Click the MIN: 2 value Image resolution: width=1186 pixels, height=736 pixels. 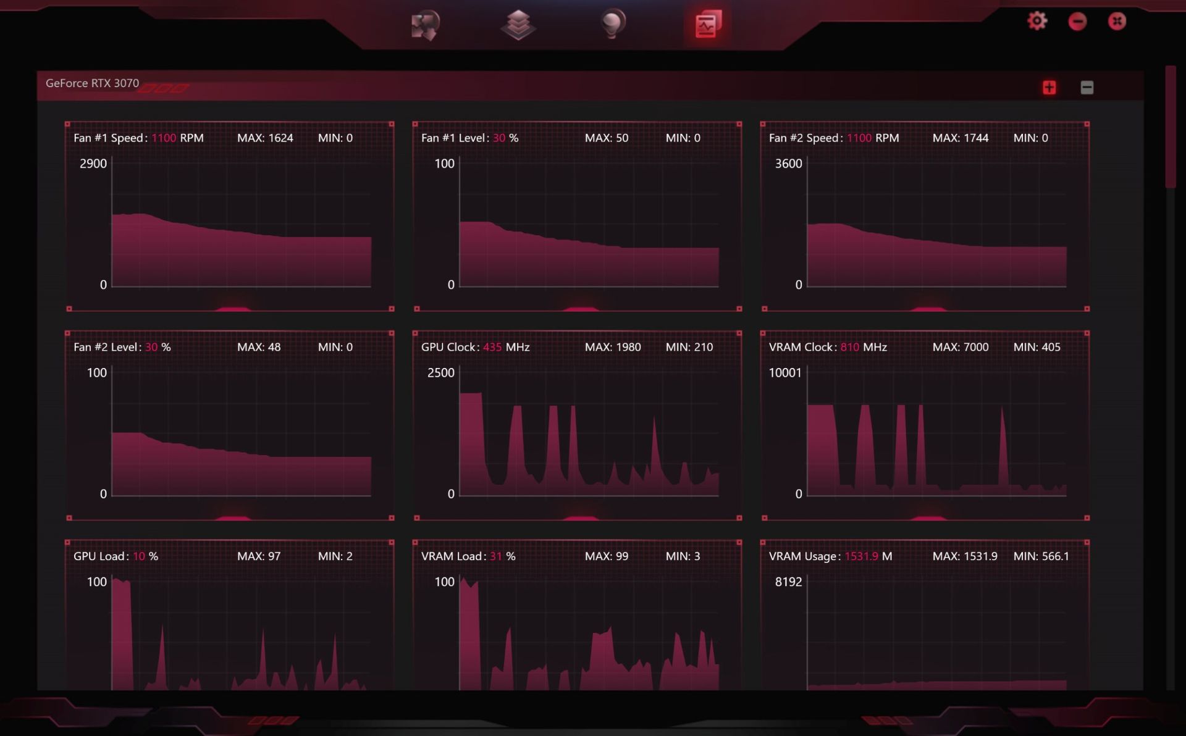click(x=335, y=557)
